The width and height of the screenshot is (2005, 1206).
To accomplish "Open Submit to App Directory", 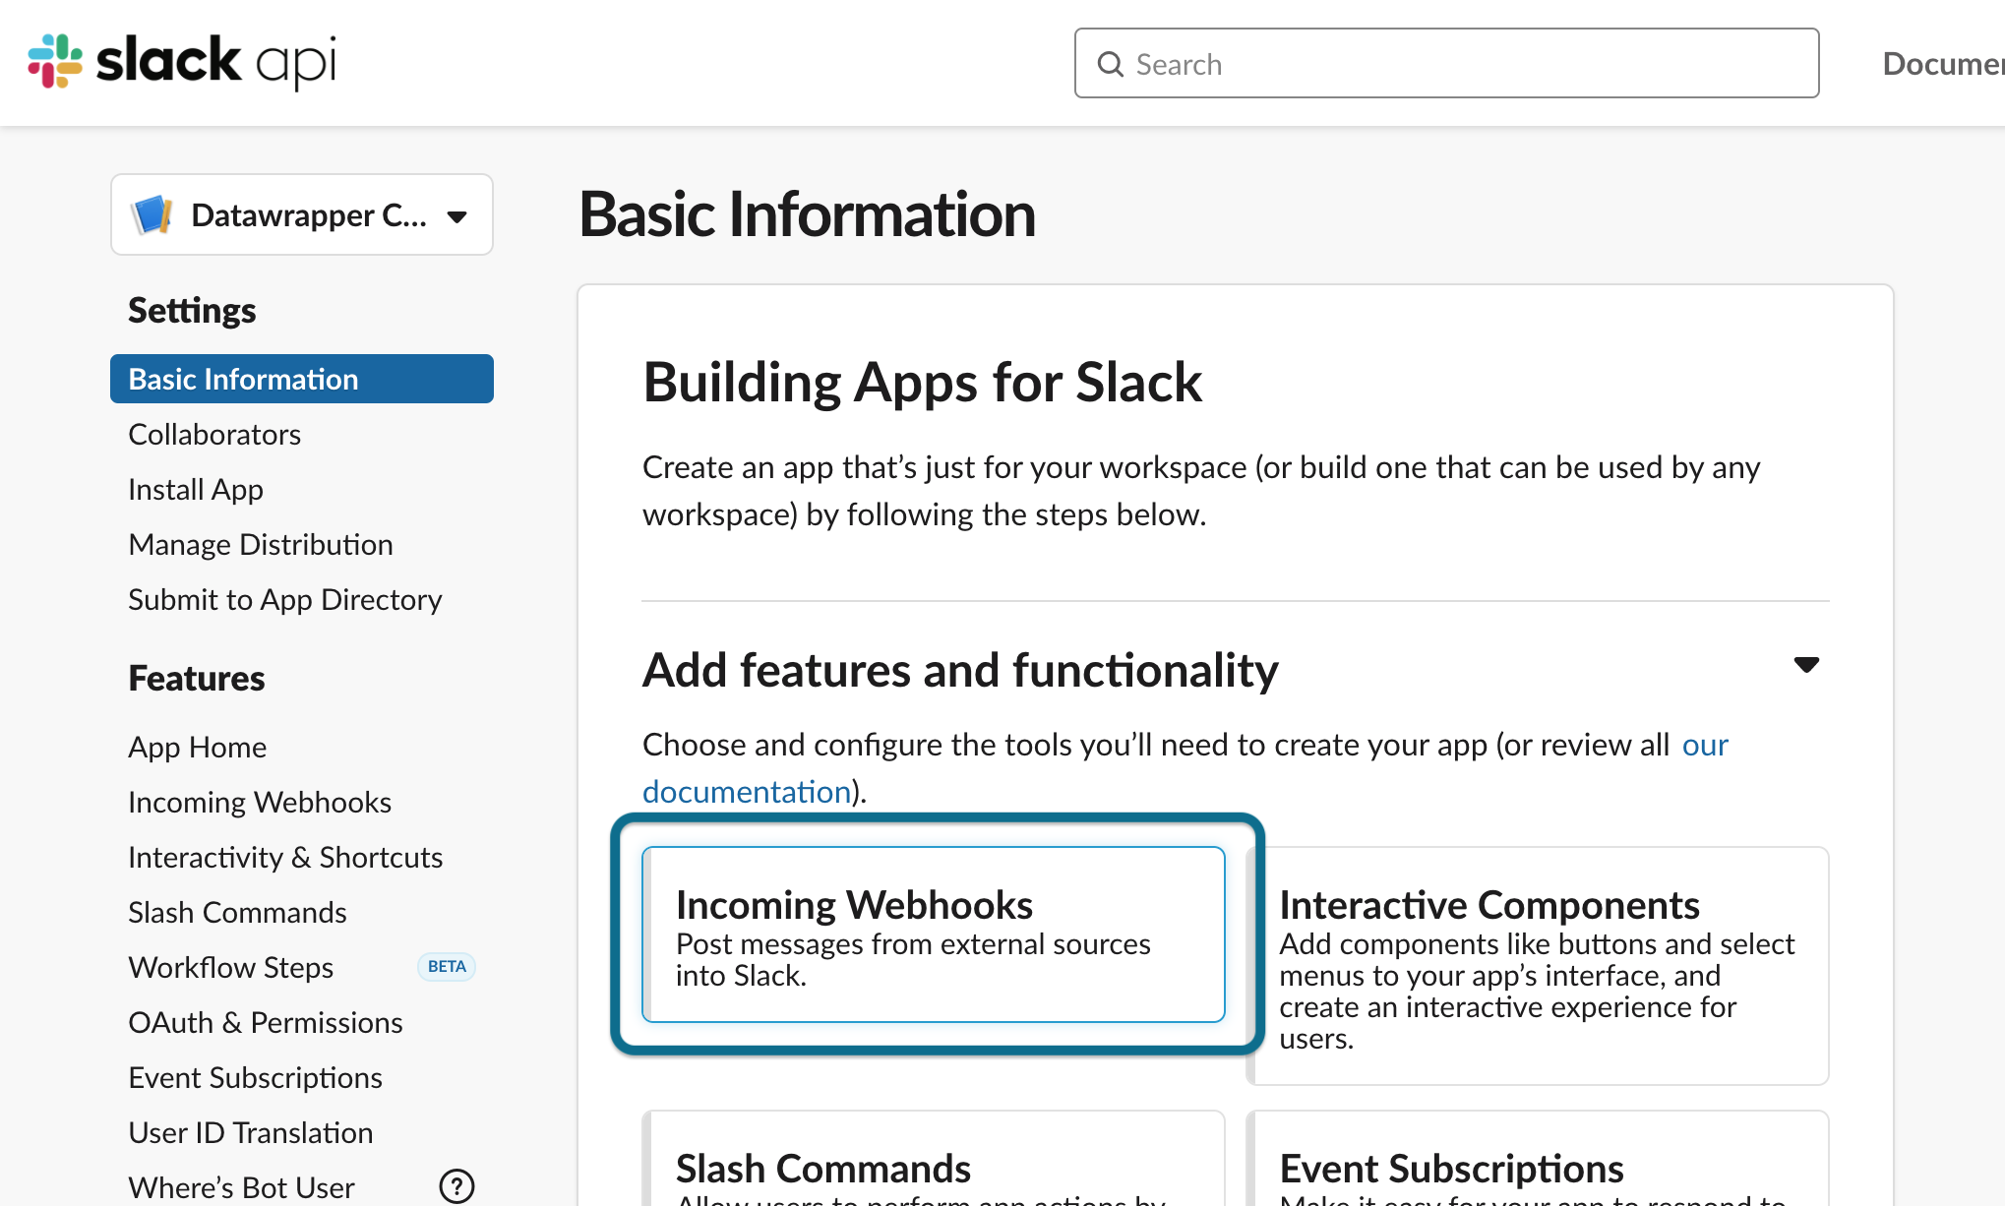I will tap(285, 599).
